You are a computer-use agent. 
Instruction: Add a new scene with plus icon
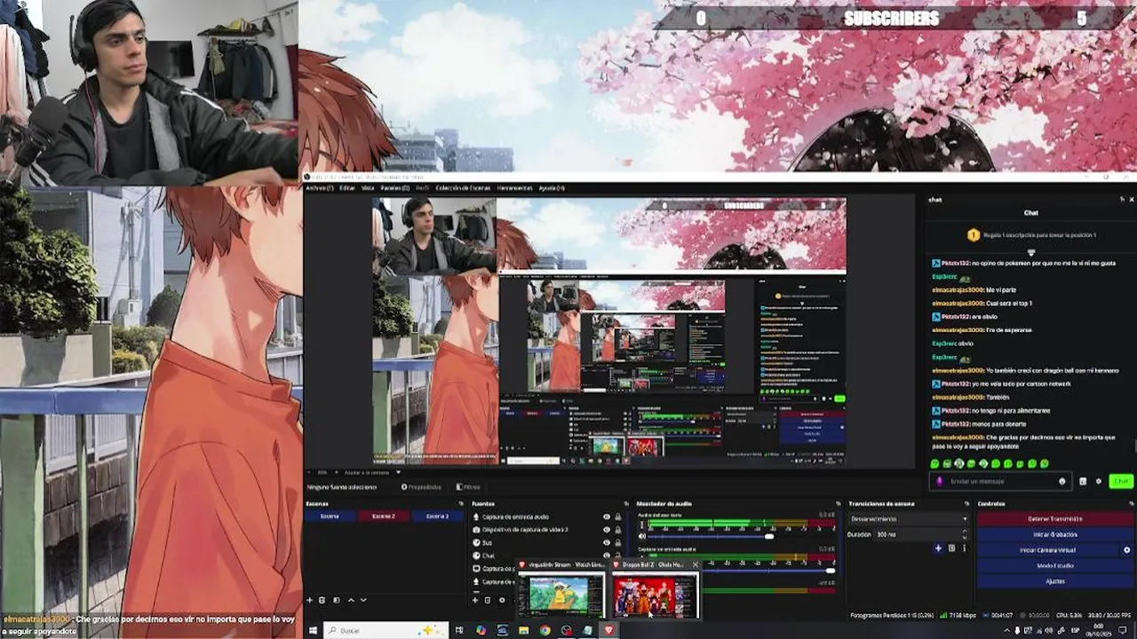pos(309,600)
